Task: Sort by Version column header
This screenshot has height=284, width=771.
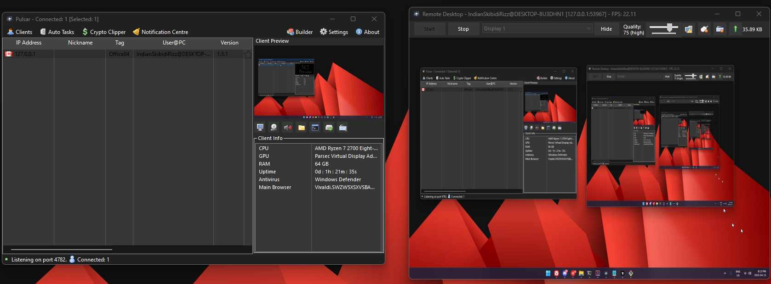Action: [x=229, y=43]
